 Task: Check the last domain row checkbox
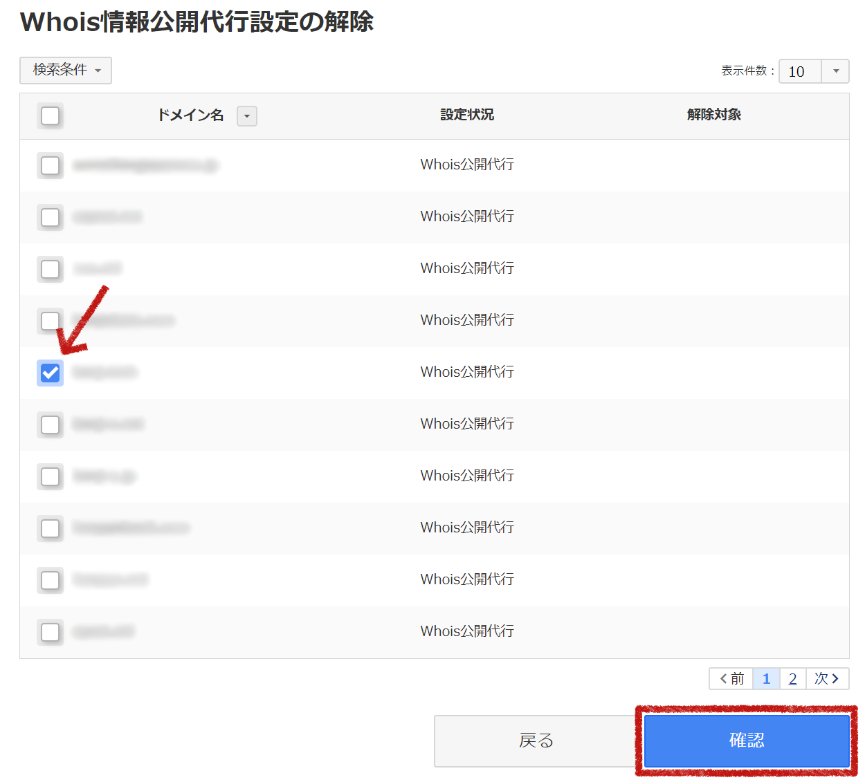pos(51,633)
